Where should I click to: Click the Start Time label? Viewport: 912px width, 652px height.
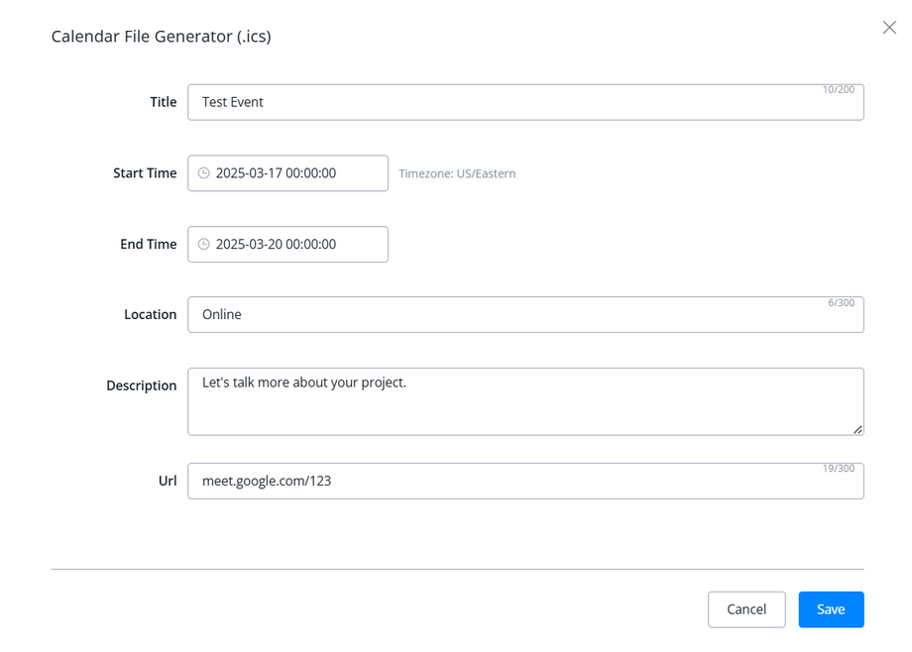tap(145, 173)
